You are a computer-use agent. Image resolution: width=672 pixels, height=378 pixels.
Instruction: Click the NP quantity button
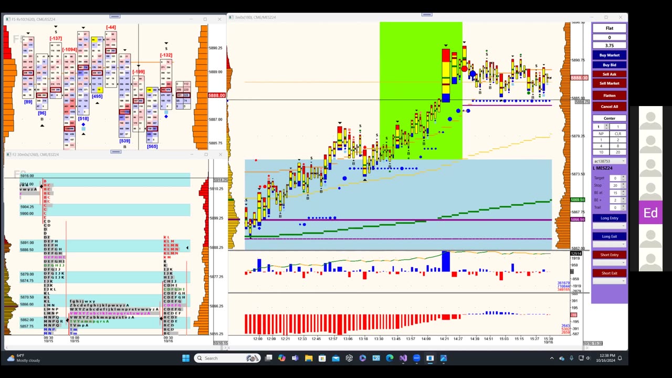[601, 133]
